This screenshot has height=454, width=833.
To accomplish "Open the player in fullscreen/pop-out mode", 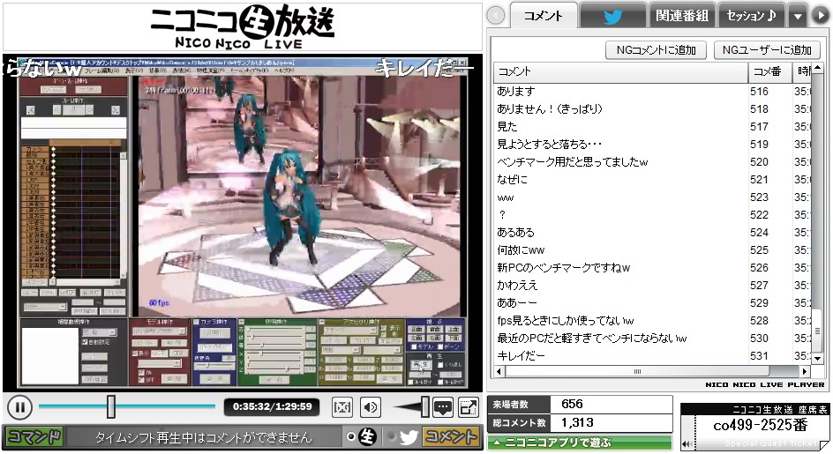I will (x=469, y=408).
